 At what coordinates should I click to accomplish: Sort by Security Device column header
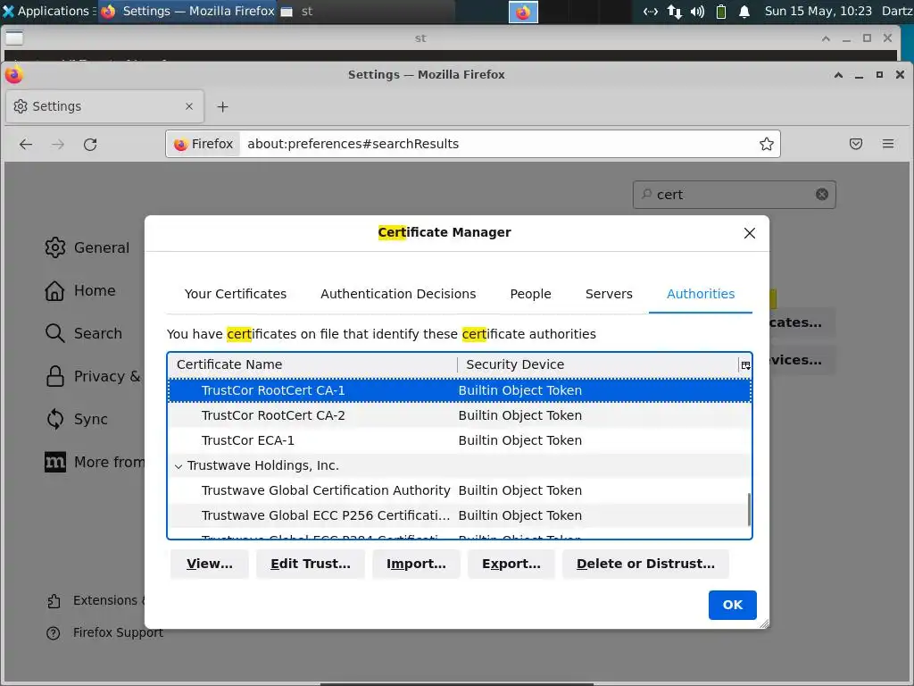(x=598, y=364)
